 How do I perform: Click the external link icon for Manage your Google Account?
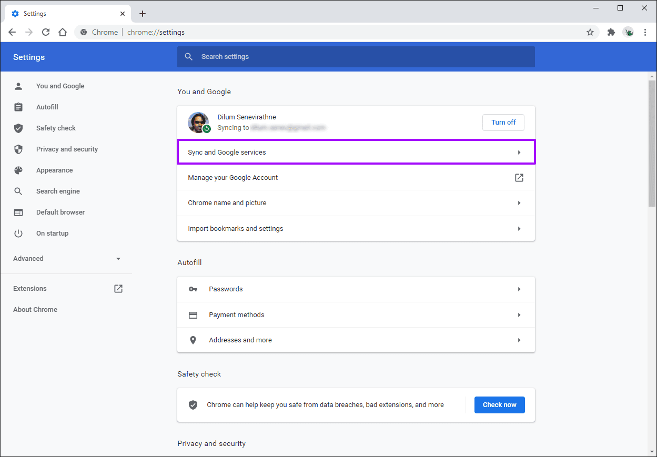point(519,178)
